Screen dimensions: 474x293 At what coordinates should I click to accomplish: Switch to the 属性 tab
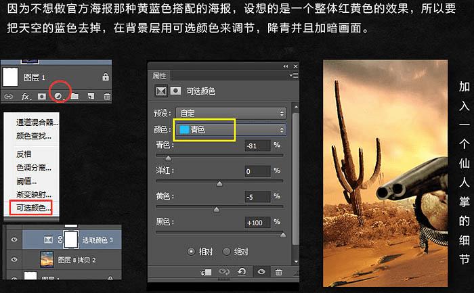click(159, 76)
